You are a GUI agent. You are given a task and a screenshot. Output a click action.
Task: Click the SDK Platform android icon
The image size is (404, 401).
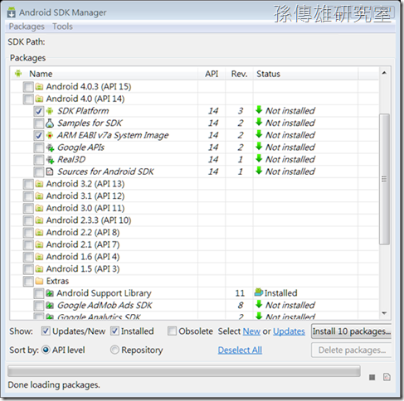[x=50, y=111]
